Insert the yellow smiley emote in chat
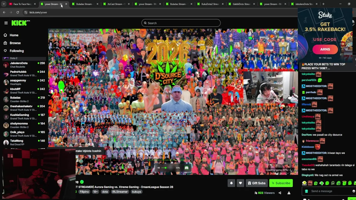This screenshot has width=356, height=200. point(304,183)
